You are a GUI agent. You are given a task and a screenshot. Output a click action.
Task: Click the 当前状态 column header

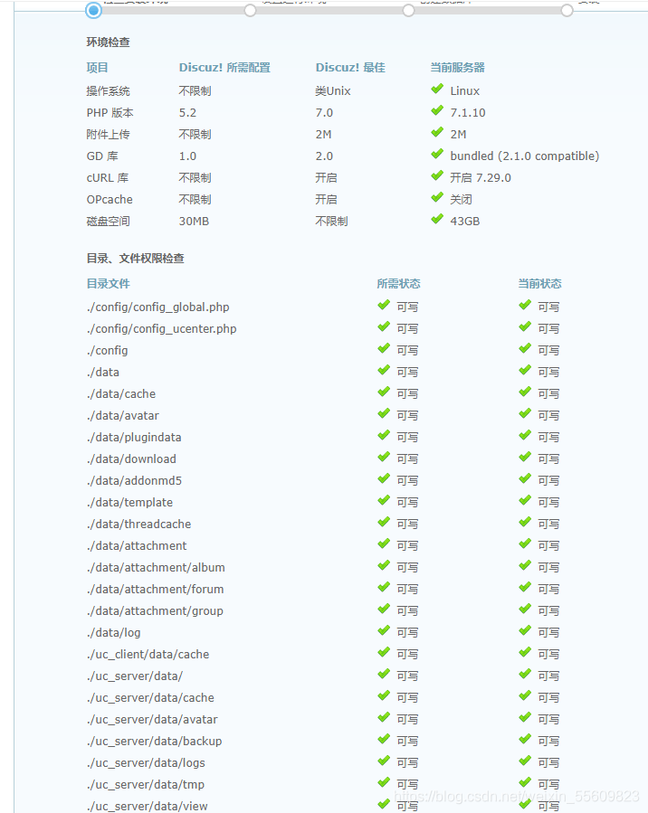pos(539,284)
